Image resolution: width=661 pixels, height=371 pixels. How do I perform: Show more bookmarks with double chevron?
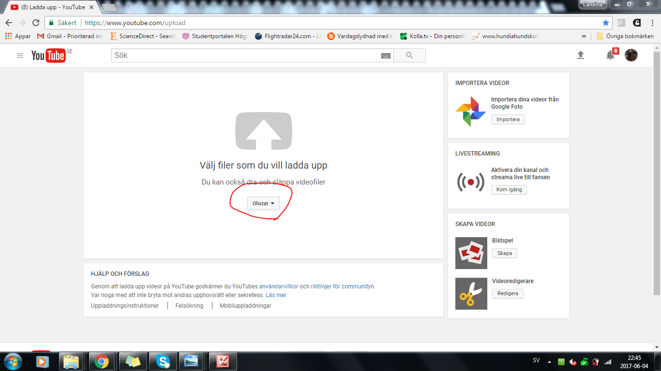(x=584, y=36)
